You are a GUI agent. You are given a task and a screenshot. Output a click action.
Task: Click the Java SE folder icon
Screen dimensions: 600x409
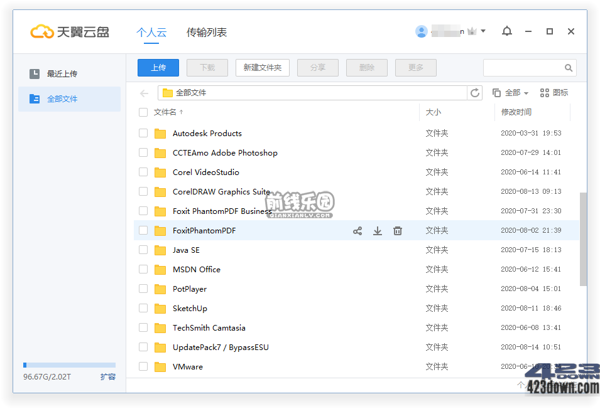pos(160,250)
